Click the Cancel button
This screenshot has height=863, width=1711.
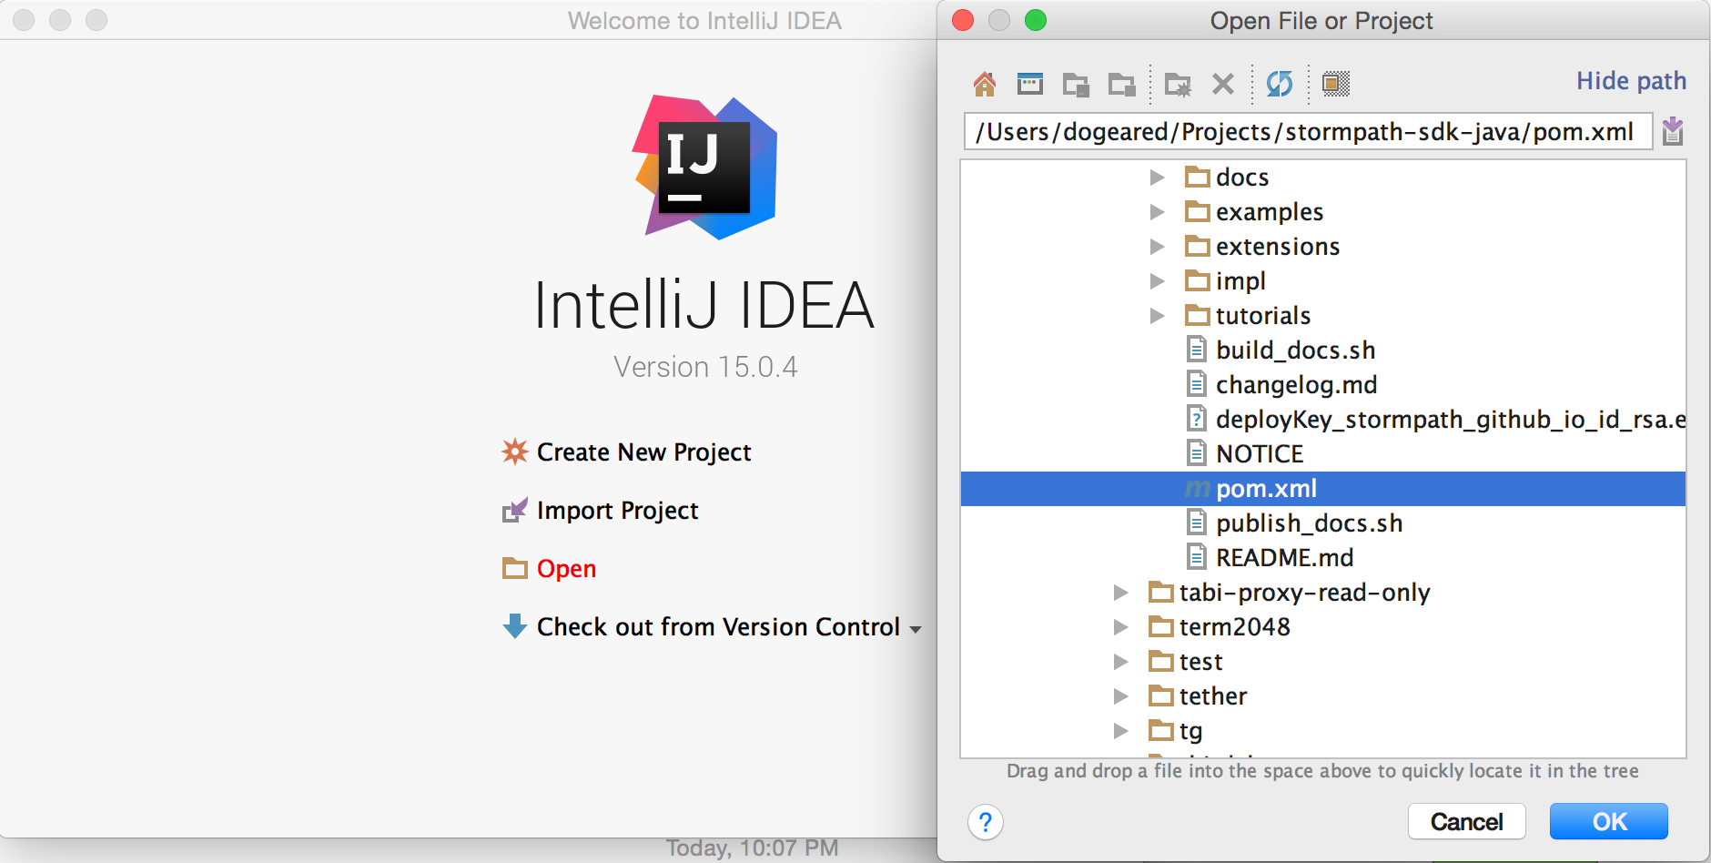tap(1467, 822)
